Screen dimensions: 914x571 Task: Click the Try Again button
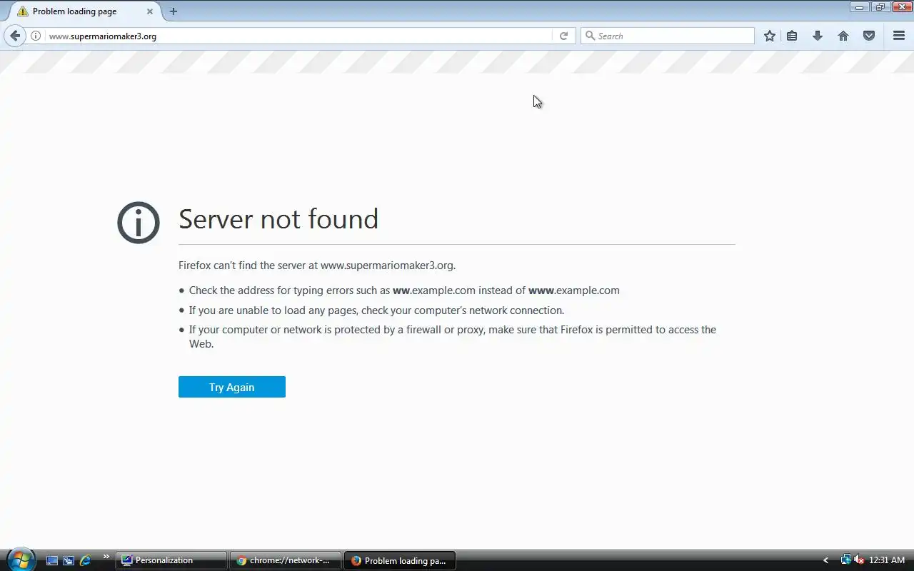232,387
